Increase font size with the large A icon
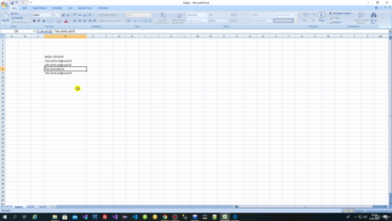 64,15
